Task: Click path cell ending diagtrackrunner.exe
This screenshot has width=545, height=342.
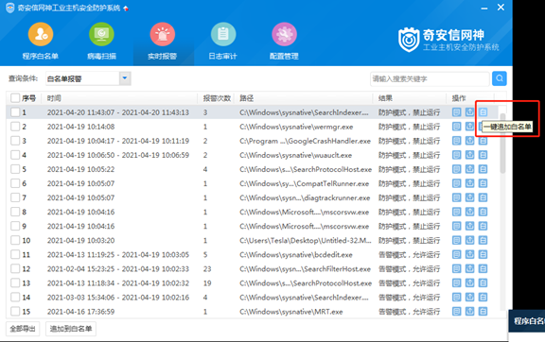Action: pyautogui.click(x=305, y=197)
